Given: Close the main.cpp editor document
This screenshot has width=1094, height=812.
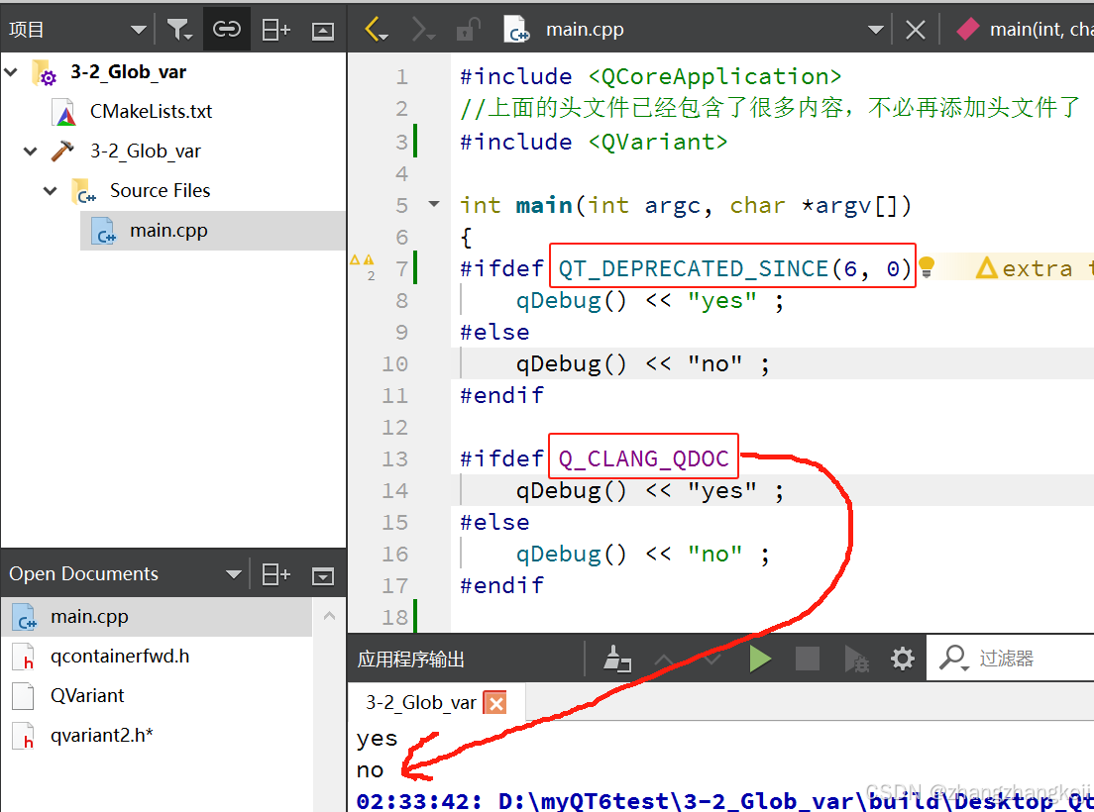Looking at the screenshot, I should pyautogui.click(x=916, y=30).
